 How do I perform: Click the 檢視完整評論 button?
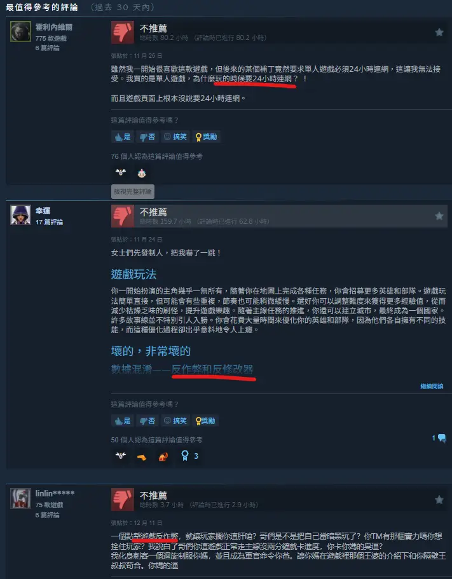pos(133,192)
